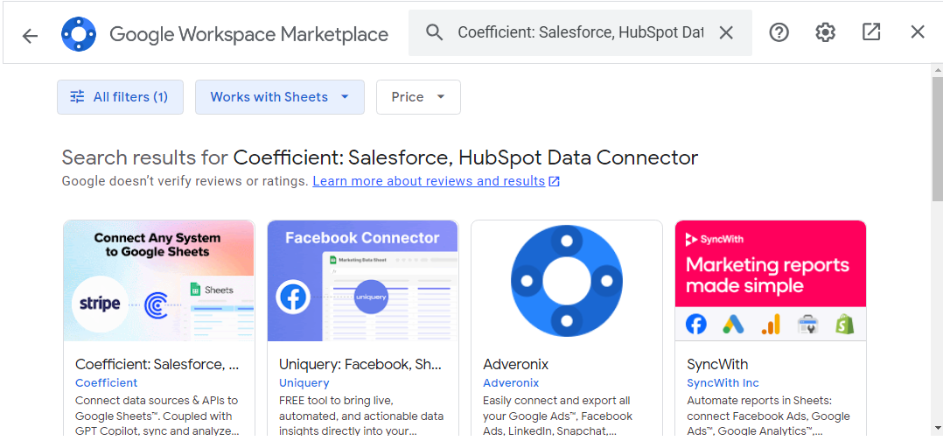Viewport: 943px width, 448px height.
Task: Open the SyncWith Inc developer link
Action: [723, 382]
